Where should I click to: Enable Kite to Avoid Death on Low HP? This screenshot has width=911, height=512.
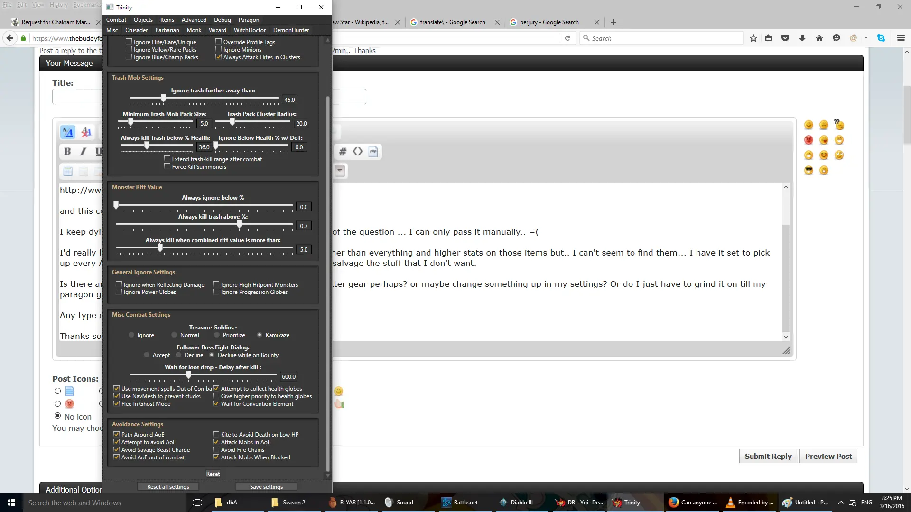click(216, 434)
